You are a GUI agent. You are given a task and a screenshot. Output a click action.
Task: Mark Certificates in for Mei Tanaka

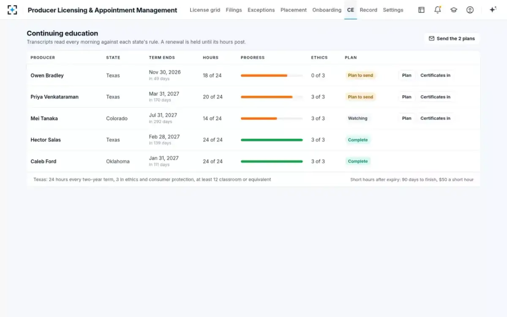[x=435, y=118]
